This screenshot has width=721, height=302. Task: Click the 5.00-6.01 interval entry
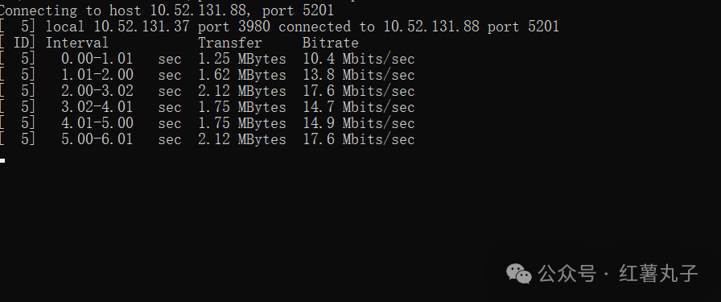pos(97,139)
